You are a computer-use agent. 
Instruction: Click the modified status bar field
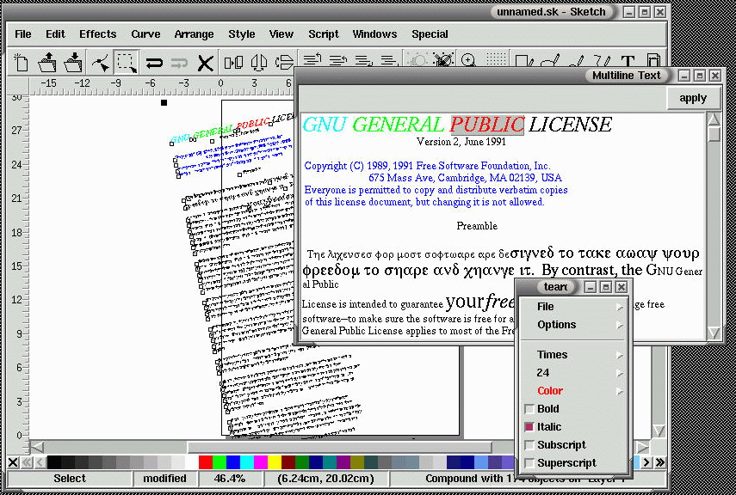coord(164,479)
